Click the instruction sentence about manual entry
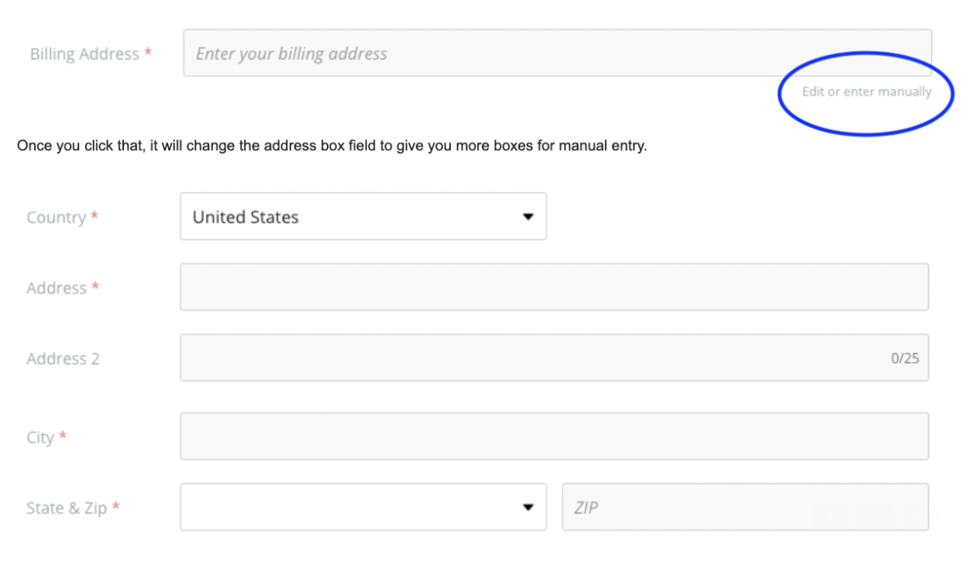This screenshot has width=976, height=564. point(332,146)
